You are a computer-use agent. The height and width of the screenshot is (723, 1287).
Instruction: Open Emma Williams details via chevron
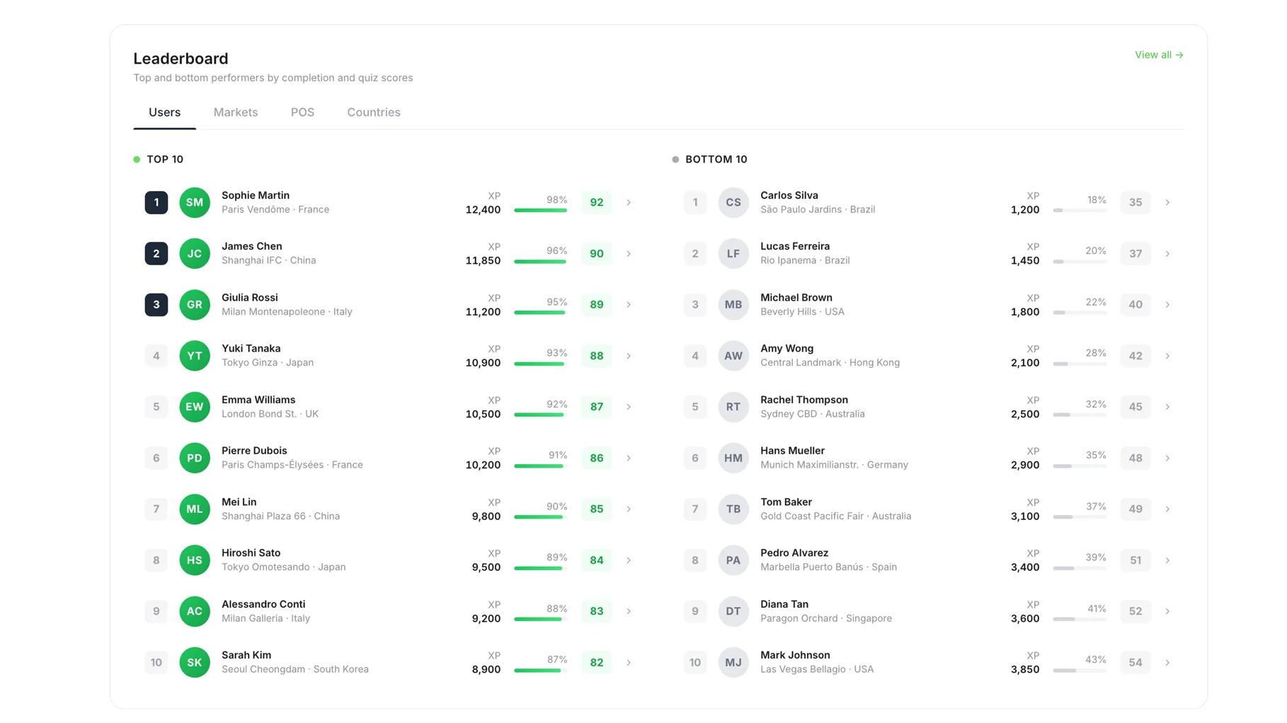[x=628, y=407]
